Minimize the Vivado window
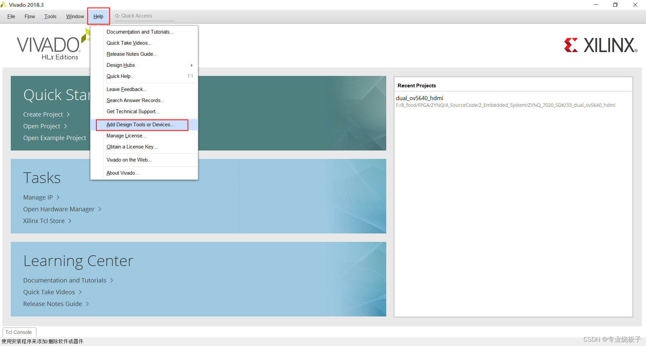The width and height of the screenshot is (646, 346). click(x=596, y=5)
